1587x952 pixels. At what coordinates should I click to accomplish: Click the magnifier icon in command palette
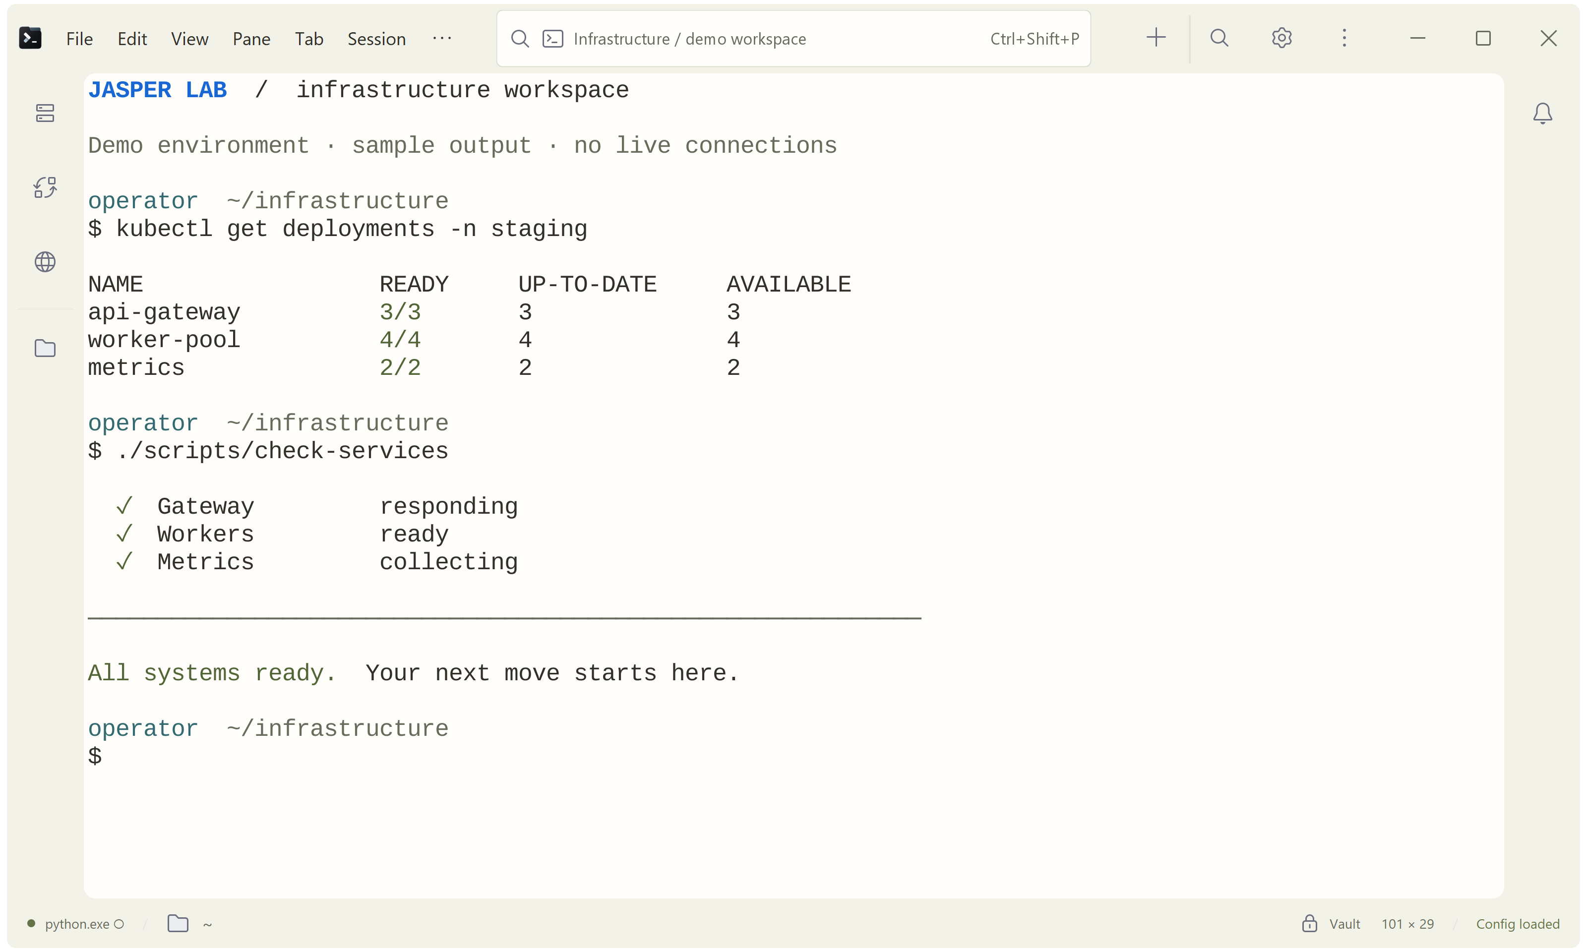click(x=520, y=39)
